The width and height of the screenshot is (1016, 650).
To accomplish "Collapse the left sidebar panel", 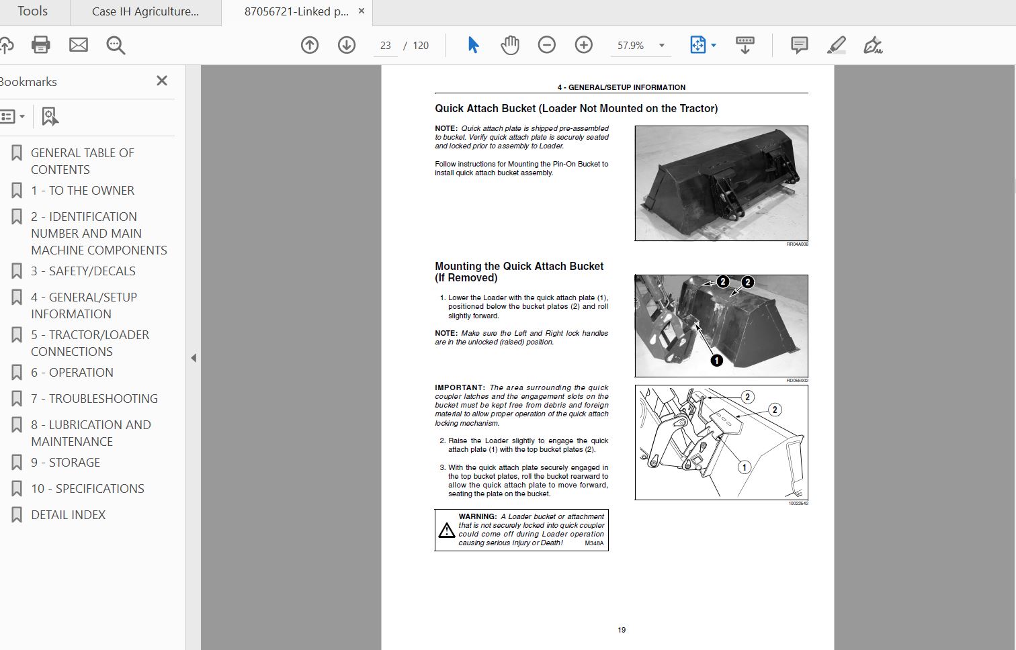I will point(194,358).
